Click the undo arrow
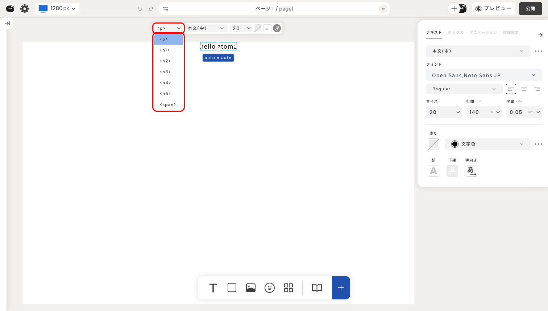Viewport: 548px width, 311px height. pyautogui.click(x=140, y=9)
